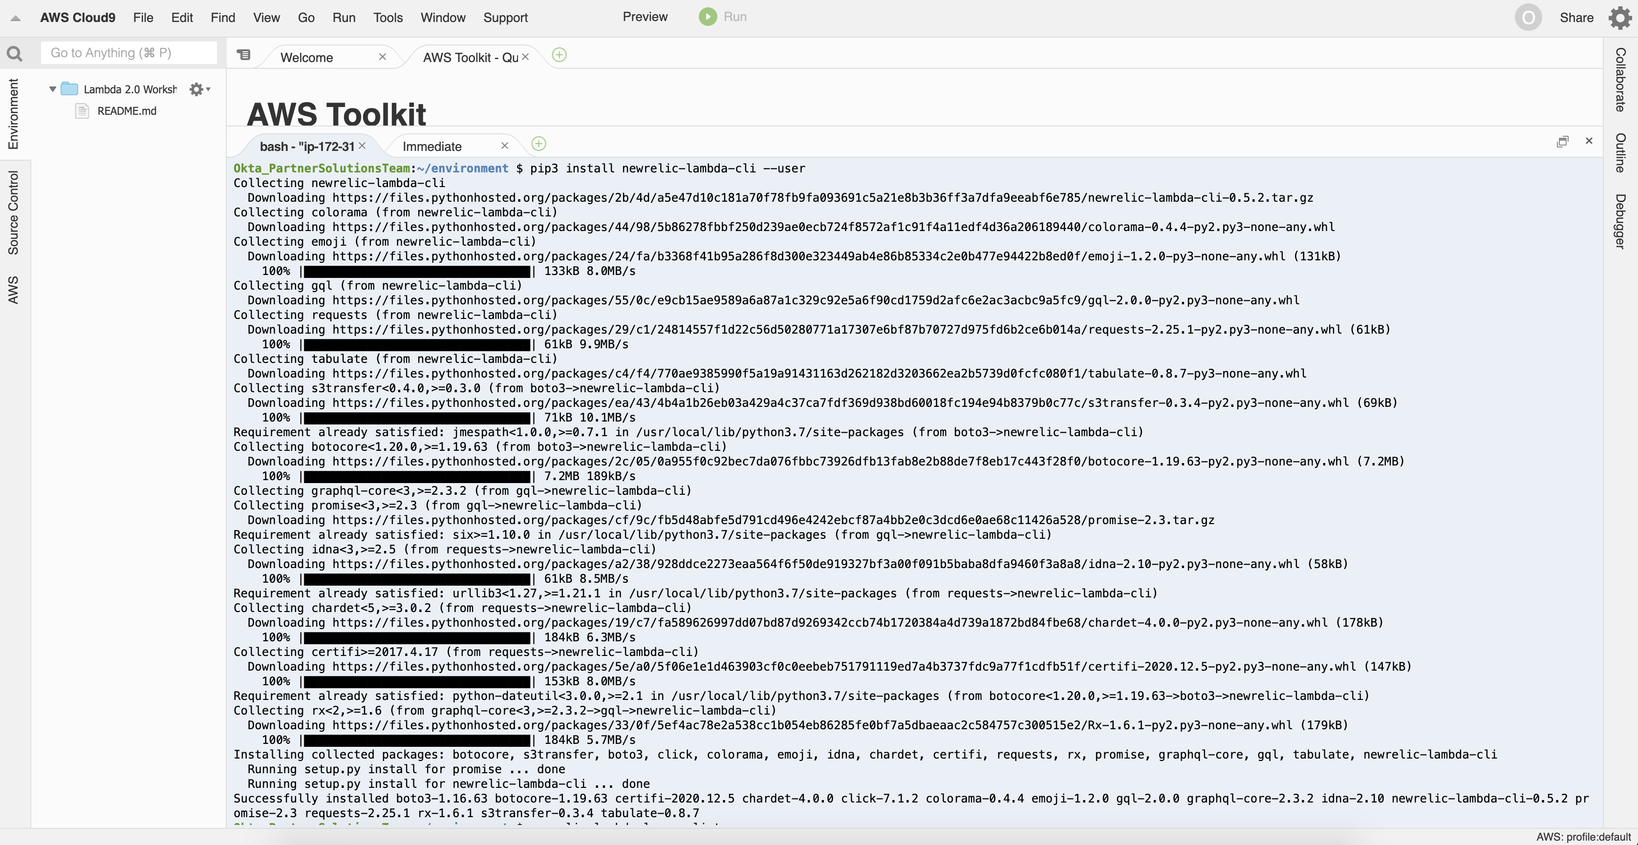Click the 'Collecting tabulate' terminal line

[395, 359]
